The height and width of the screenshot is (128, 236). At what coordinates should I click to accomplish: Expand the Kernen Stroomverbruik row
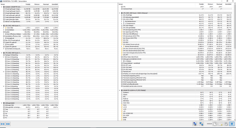click(x=122, y=47)
